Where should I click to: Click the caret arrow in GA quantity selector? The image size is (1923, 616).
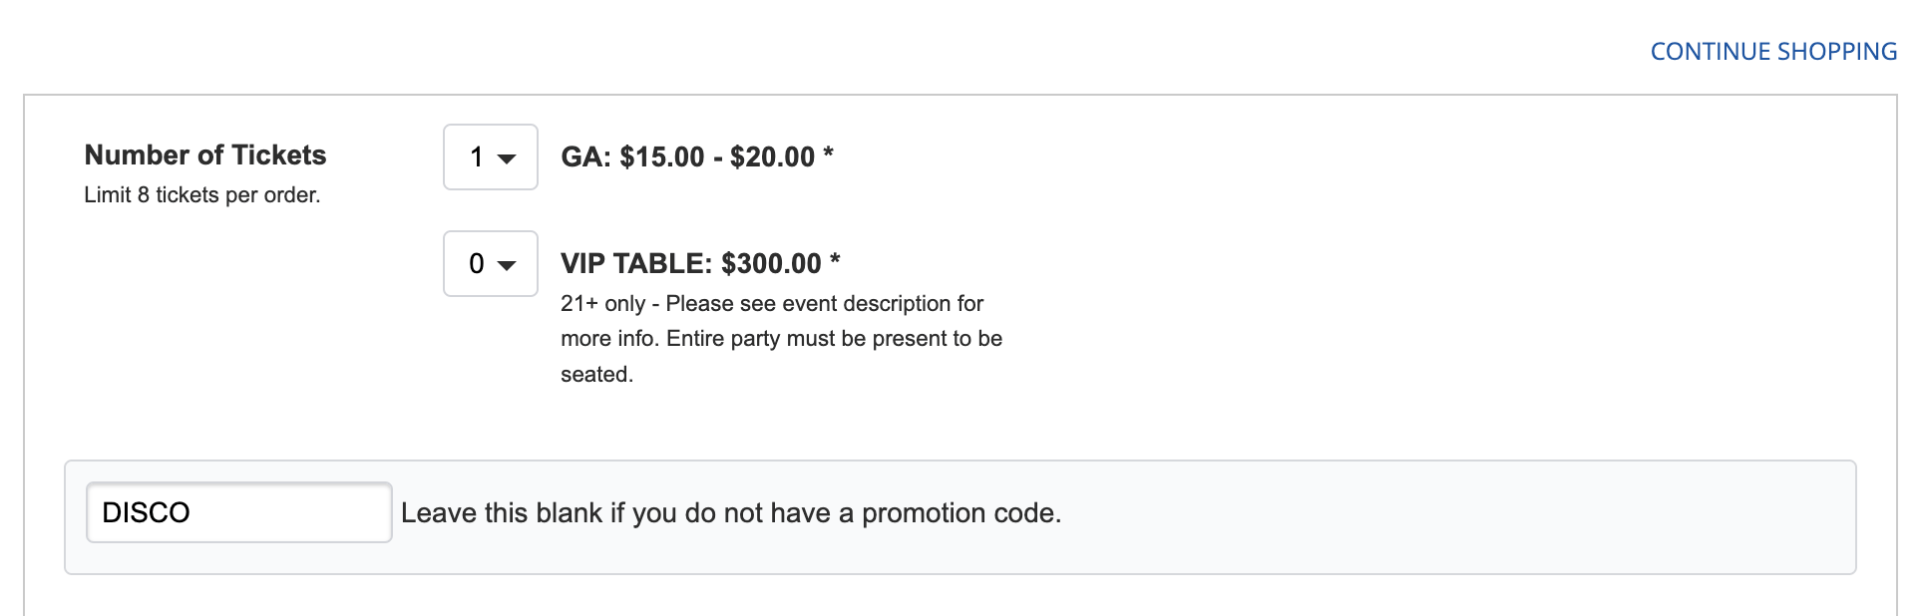click(507, 158)
